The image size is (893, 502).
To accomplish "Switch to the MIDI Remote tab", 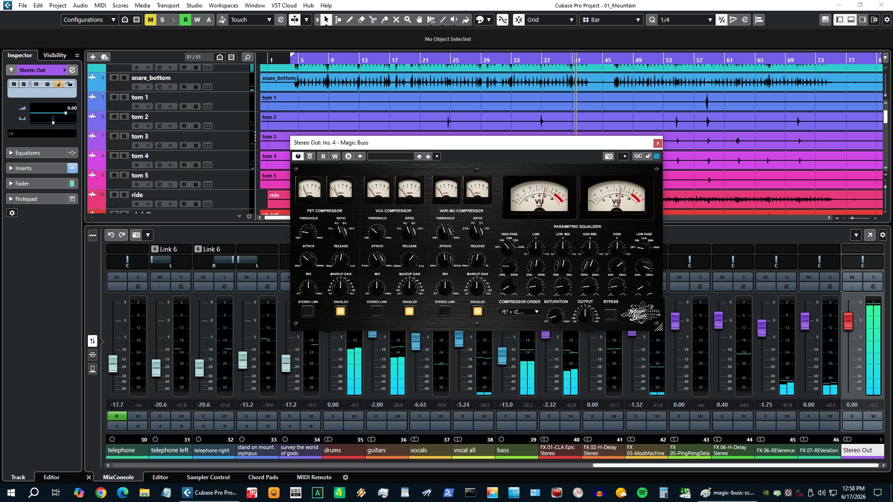I will (x=314, y=477).
